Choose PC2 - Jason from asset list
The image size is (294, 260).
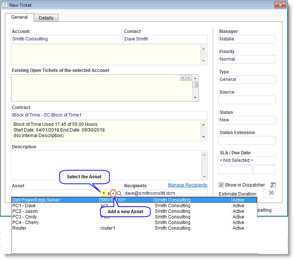click(56, 211)
